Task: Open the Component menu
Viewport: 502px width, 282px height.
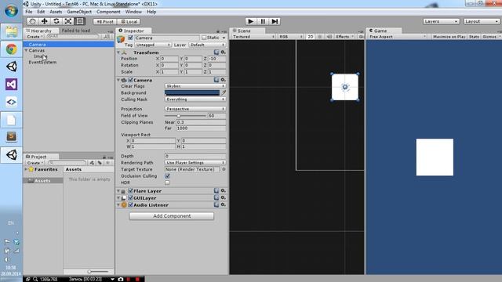Action: [x=108, y=12]
